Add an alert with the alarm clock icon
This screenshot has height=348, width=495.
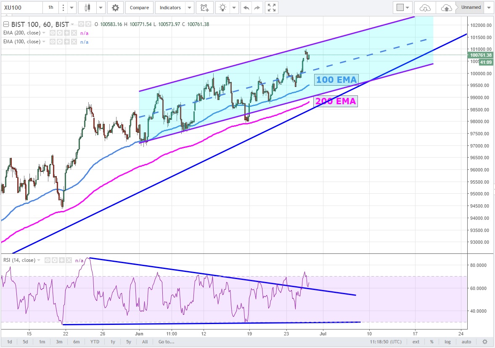coord(204,8)
